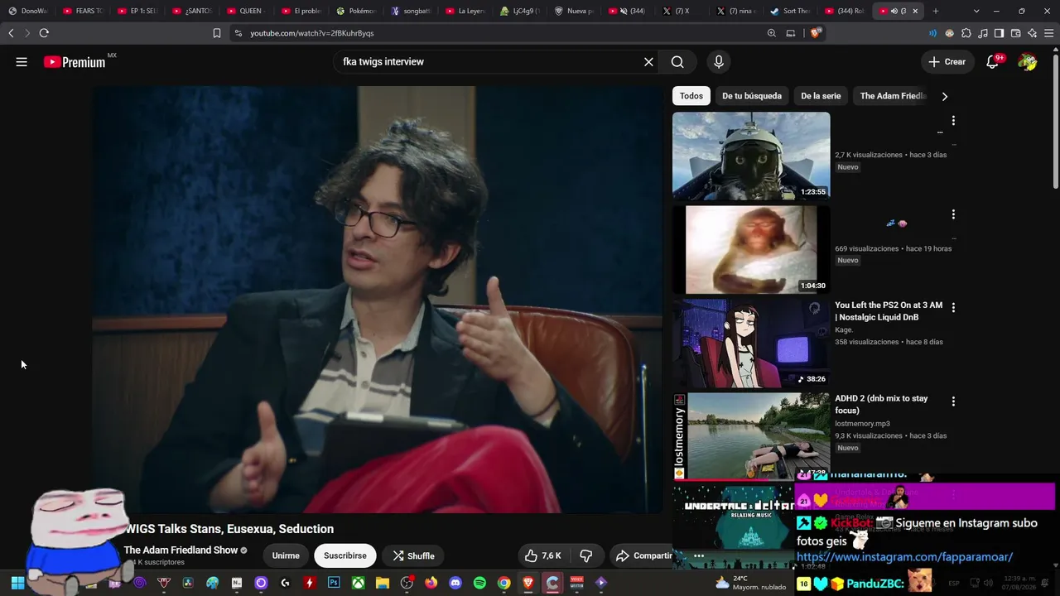The image size is (1060, 596).
Task: Play the monkey video thumbnail
Action: 751,250
